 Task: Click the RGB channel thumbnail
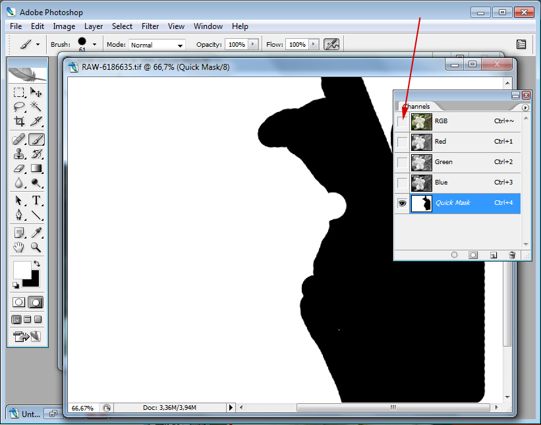click(421, 121)
